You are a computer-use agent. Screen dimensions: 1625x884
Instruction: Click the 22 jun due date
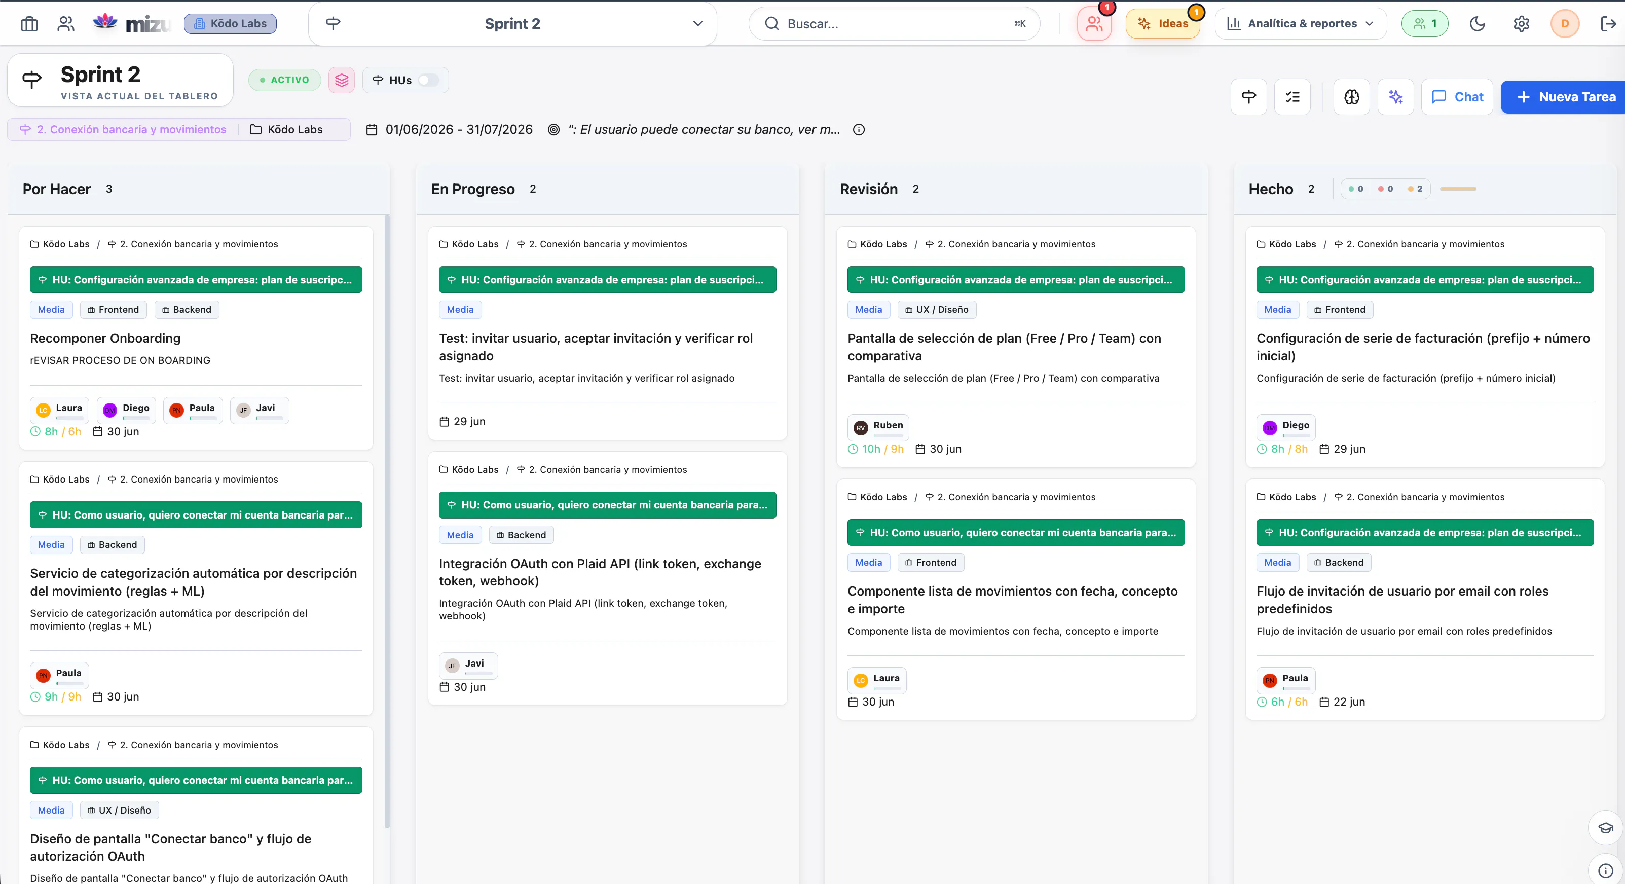coord(1342,702)
